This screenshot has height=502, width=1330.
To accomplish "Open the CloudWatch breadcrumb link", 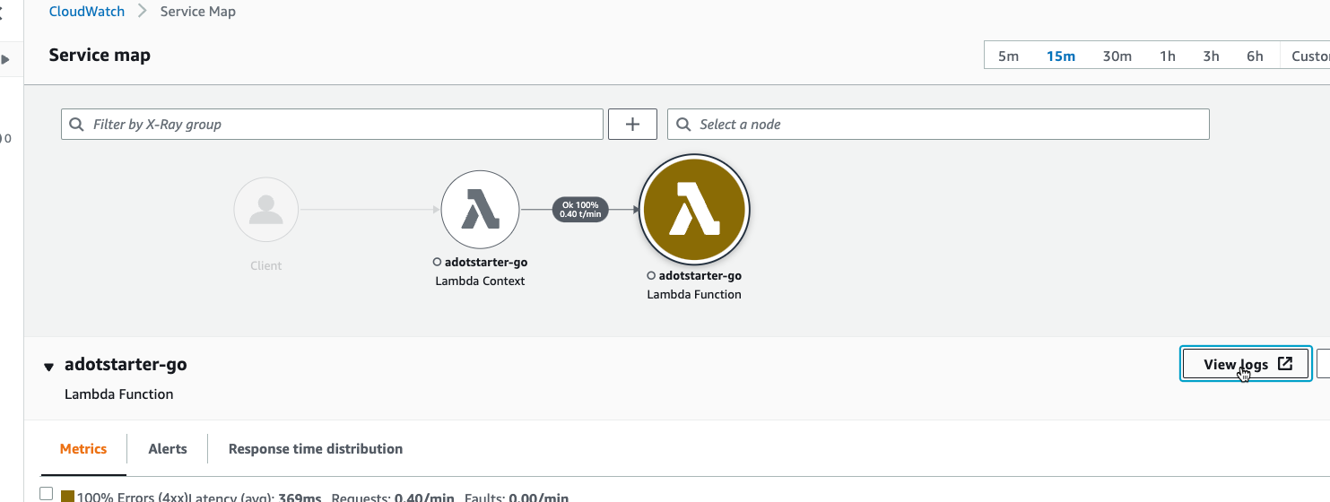I will [x=86, y=12].
